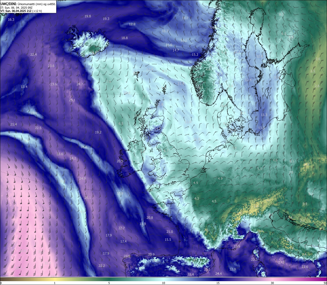Click the 24.9 value label

(83, 179)
